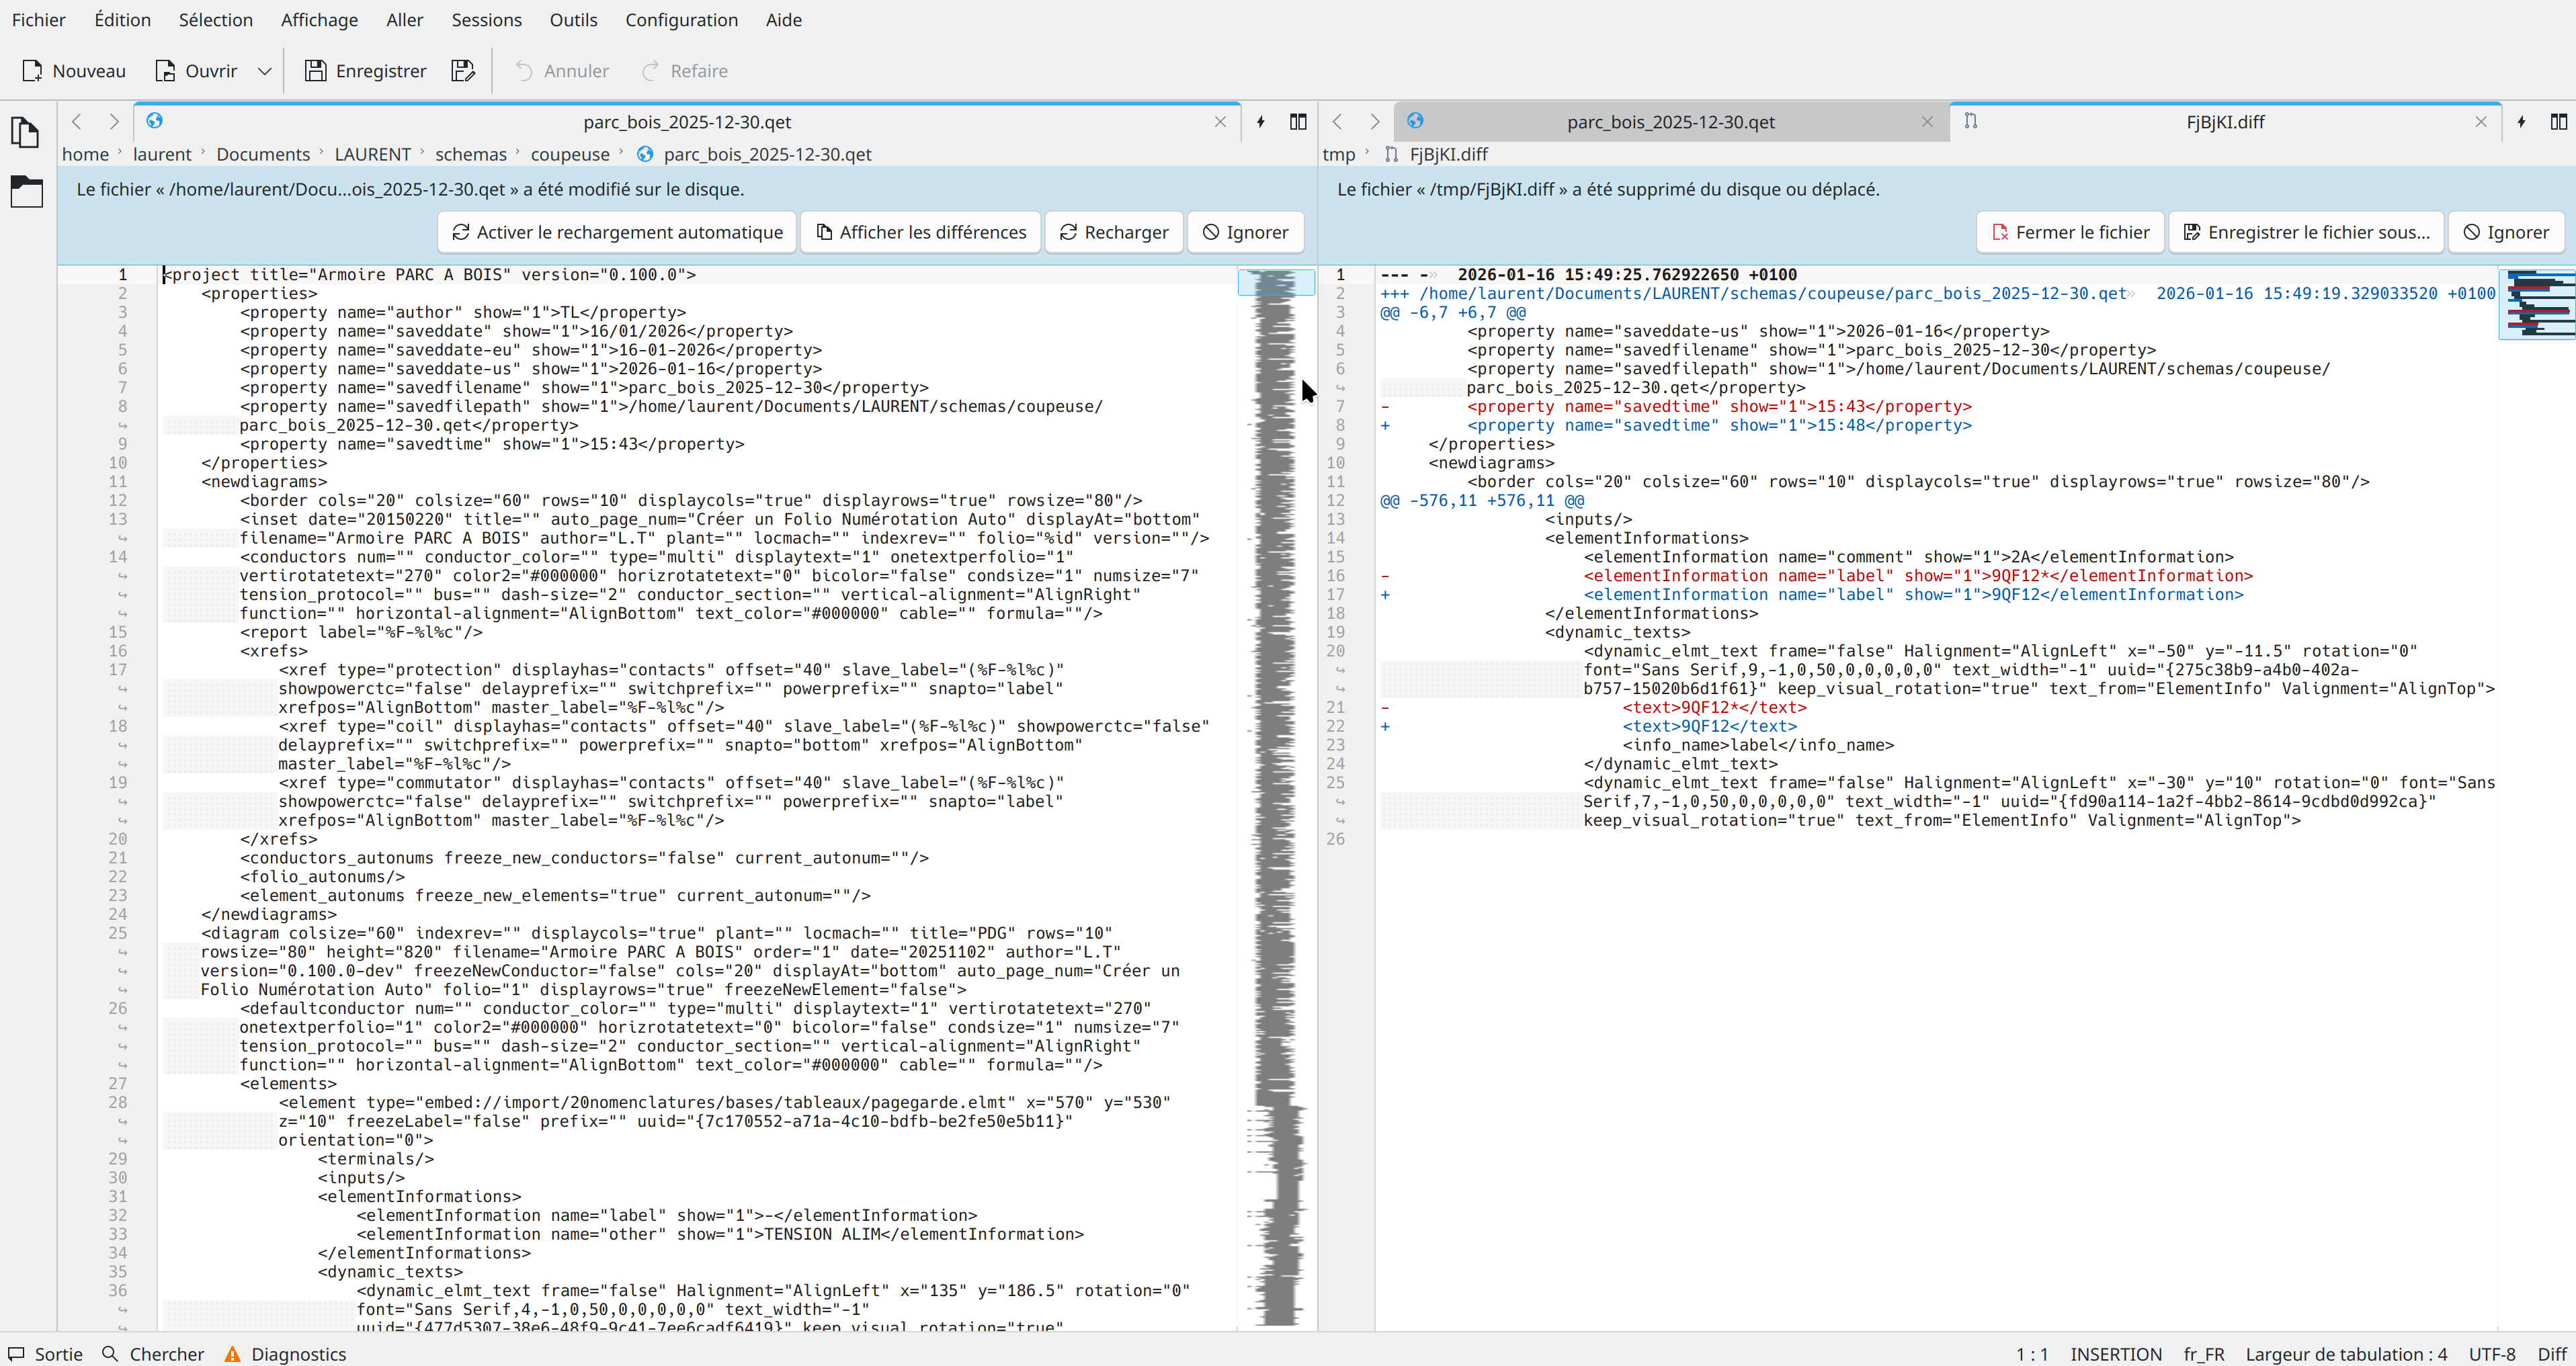Click the left editor's scrollbar minimap
This screenshot has height=1366, width=2576.
1276,700
